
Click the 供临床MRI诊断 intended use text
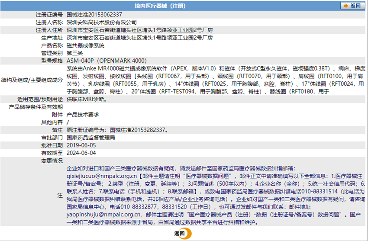[x=86, y=99]
